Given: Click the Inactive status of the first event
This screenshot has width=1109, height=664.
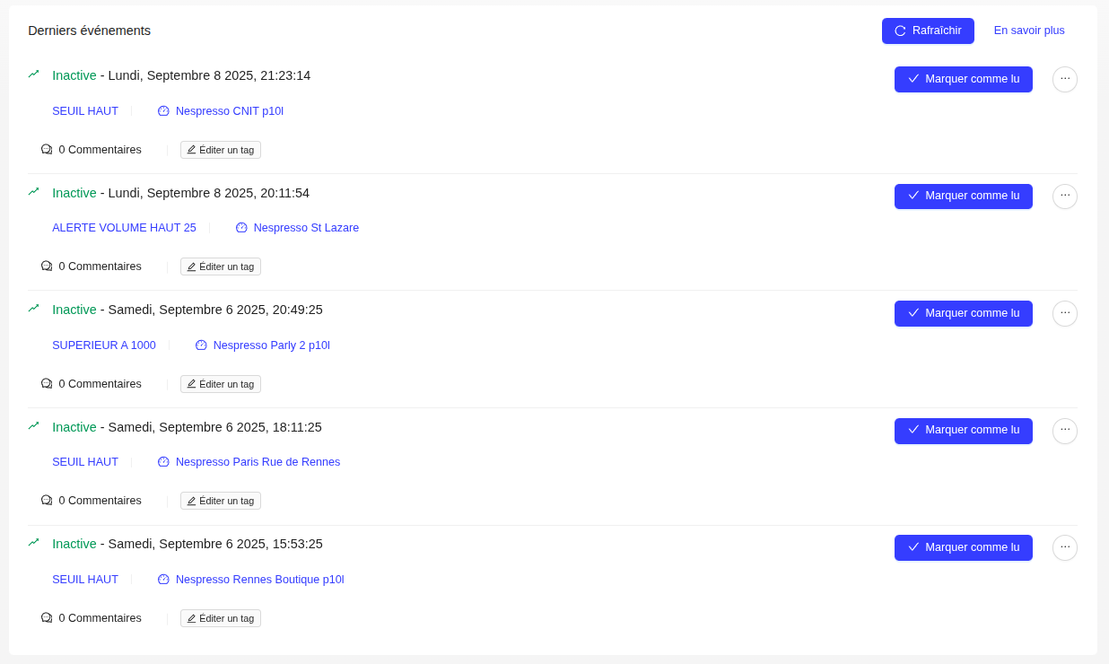Looking at the screenshot, I should (x=74, y=75).
